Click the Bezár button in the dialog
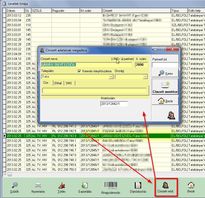The height and width of the screenshot is (198, 205). 165,101
